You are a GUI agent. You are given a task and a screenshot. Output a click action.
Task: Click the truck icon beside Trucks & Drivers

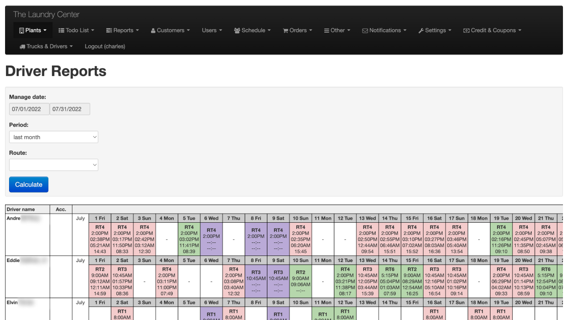[x=23, y=46]
